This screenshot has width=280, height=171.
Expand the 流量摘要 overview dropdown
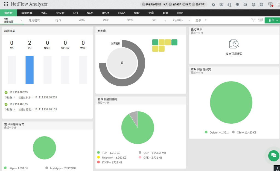[x=21, y=20]
